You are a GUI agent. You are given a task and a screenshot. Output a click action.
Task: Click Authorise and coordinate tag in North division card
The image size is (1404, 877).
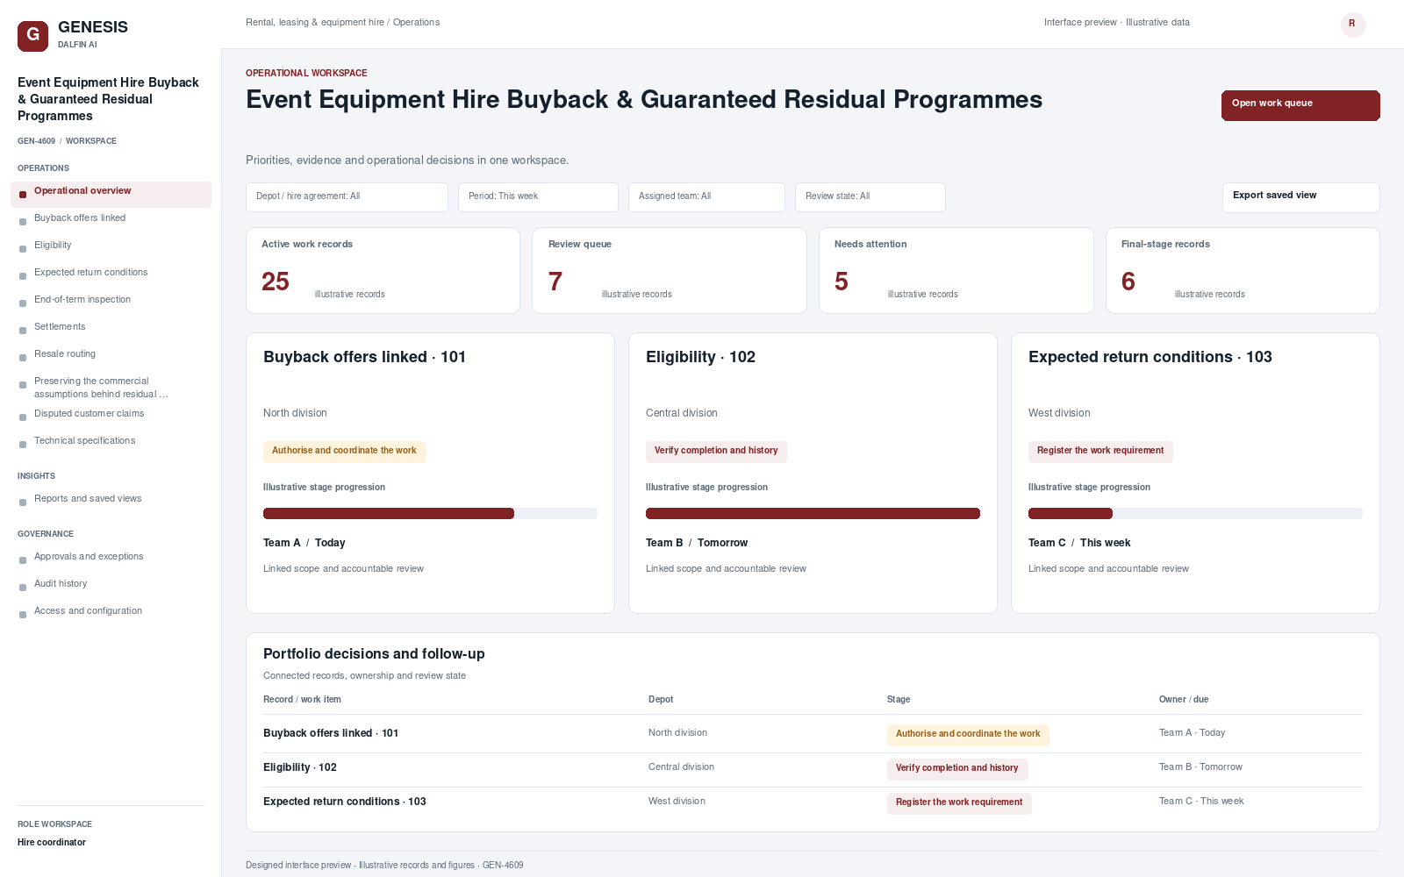pos(344,452)
